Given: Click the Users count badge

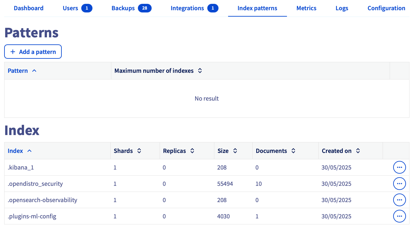Looking at the screenshot, I should click(87, 8).
